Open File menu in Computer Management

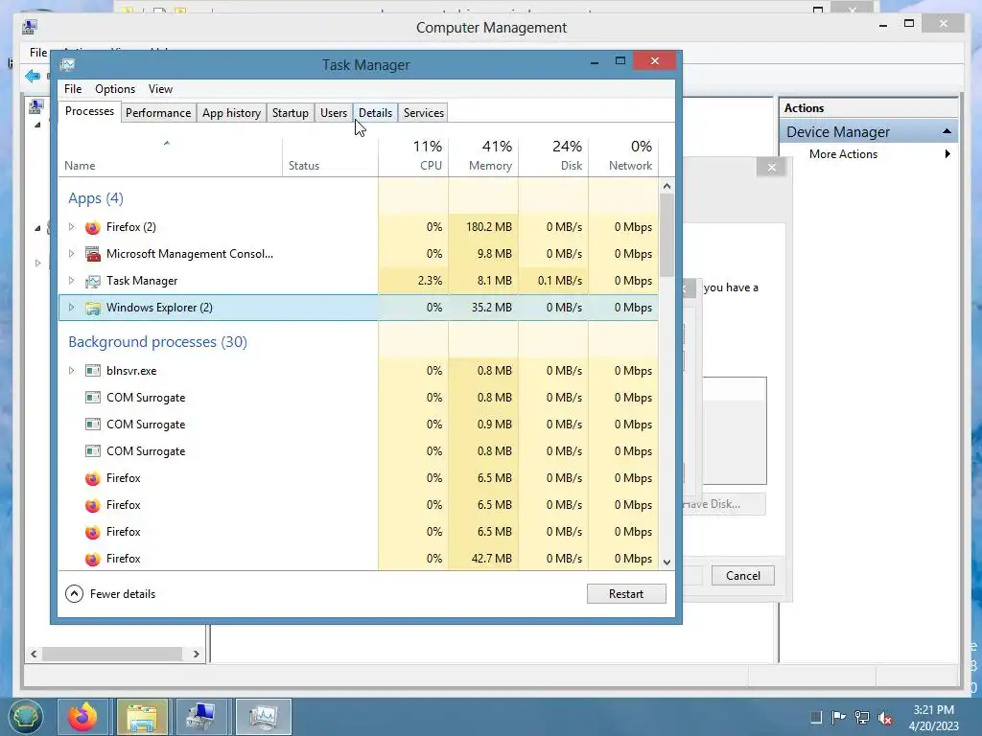[37, 53]
